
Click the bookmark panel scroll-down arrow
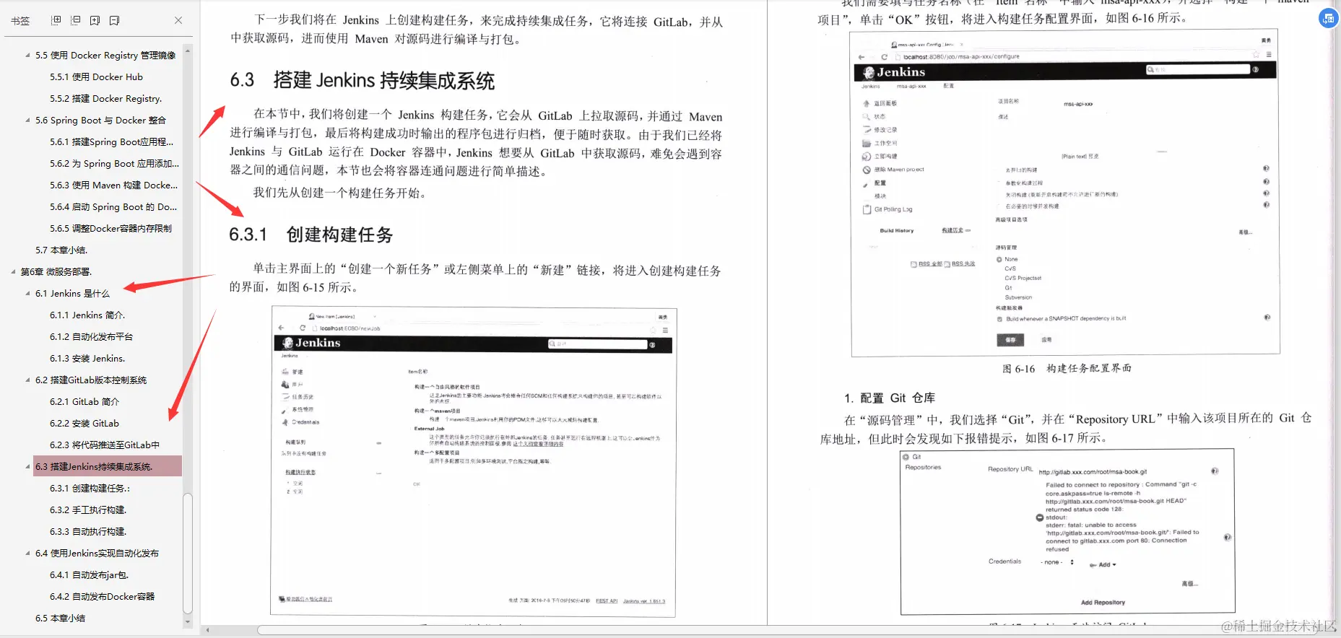pos(188,621)
